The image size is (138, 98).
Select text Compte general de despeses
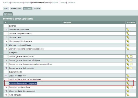[x=21, y=56]
